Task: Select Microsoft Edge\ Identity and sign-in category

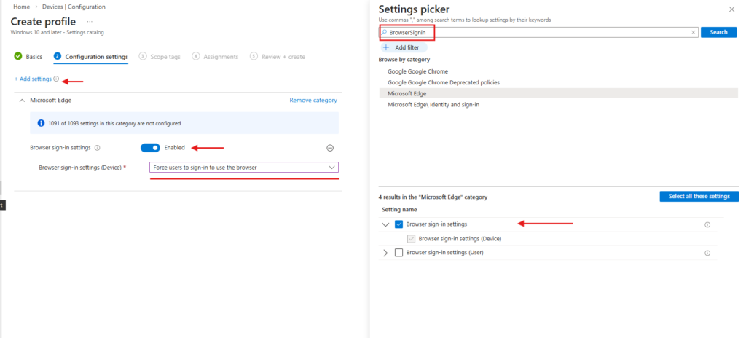Action: (433, 105)
